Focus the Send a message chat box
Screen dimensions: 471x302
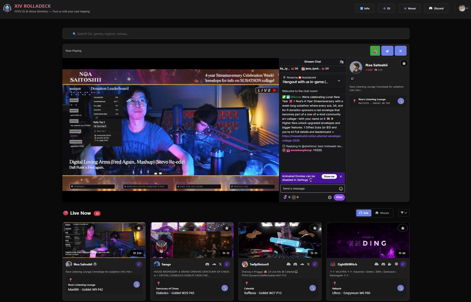tap(312, 188)
